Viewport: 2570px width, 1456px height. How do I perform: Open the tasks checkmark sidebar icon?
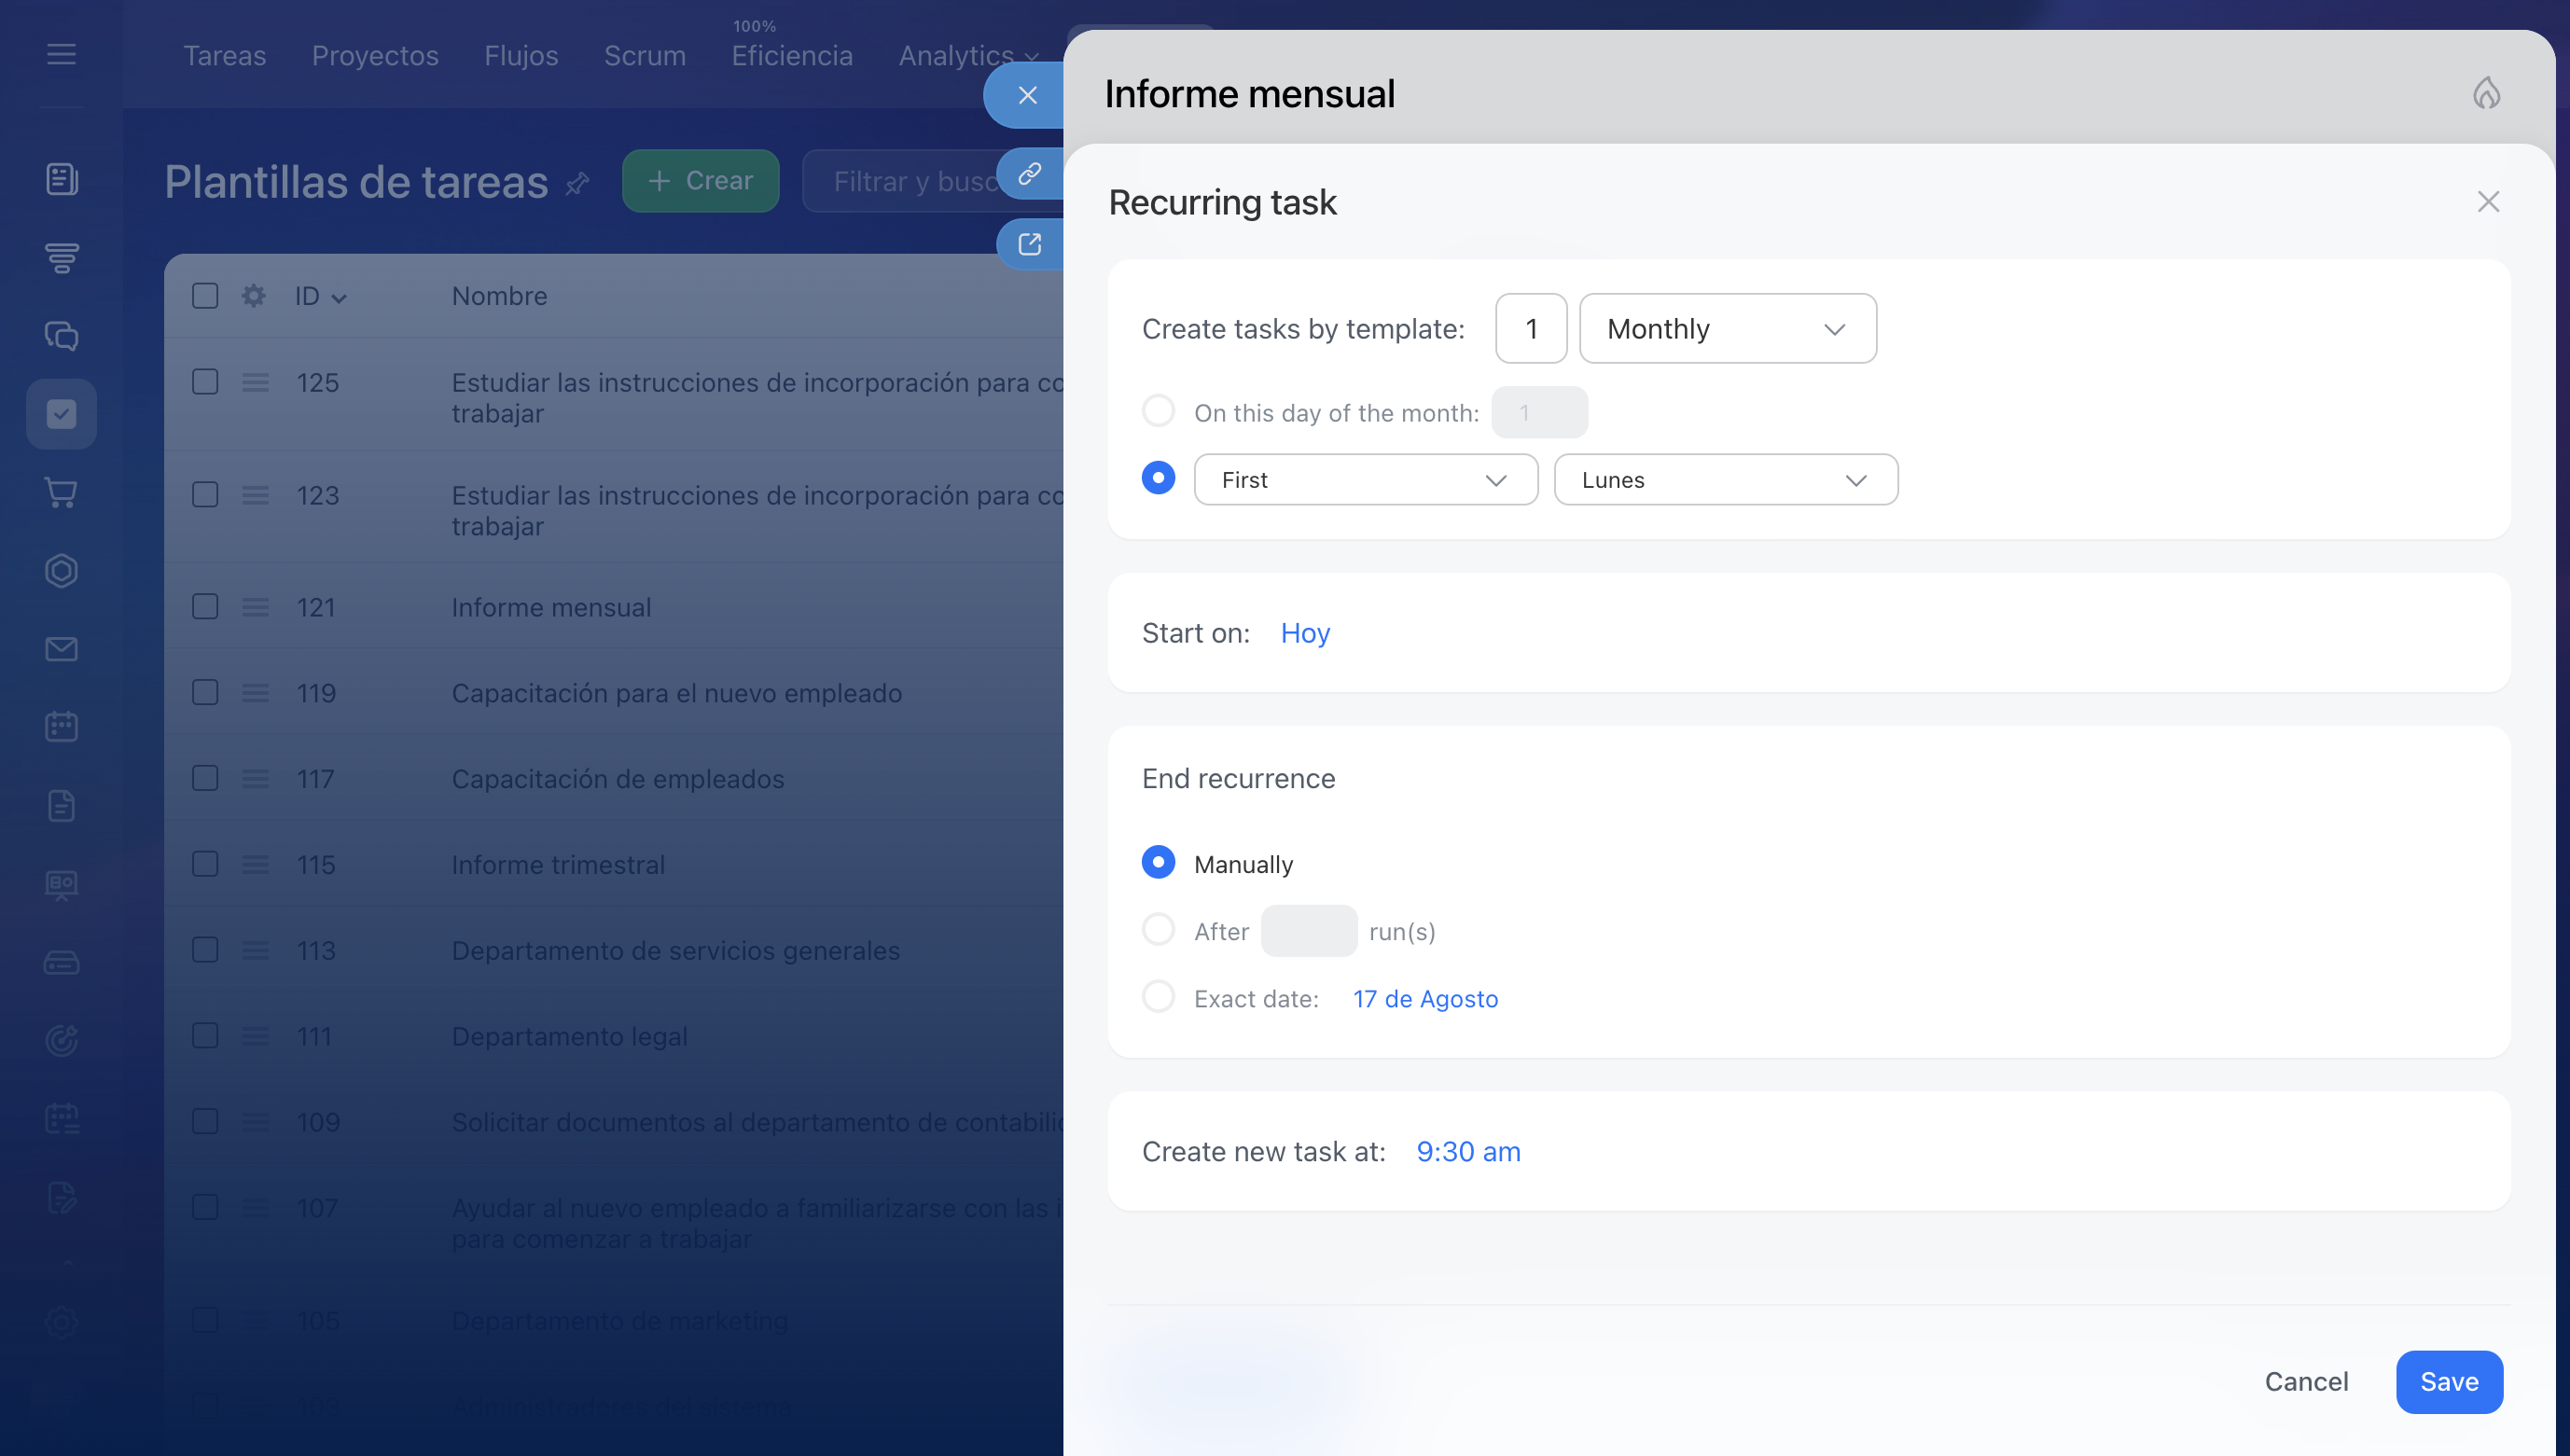pyautogui.click(x=61, y=414)
